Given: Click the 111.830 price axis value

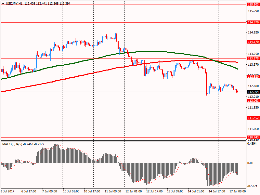Looking at the screenshot, I should click(x=253, y=108).
